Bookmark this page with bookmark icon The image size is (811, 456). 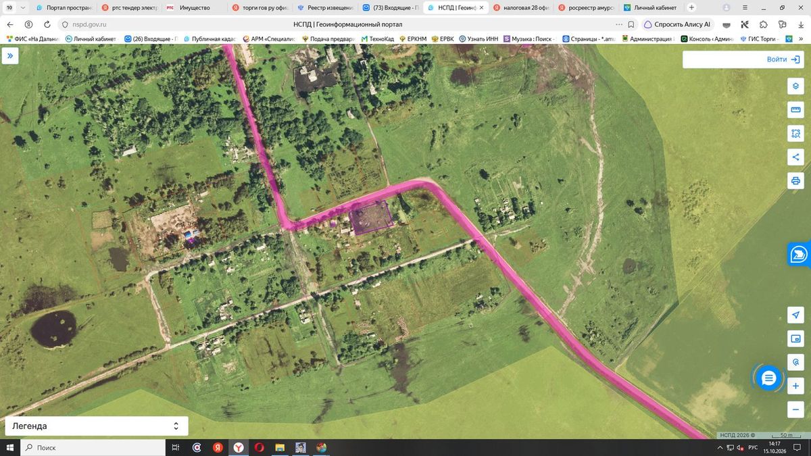pyautogui.click(x=631, y=24)
